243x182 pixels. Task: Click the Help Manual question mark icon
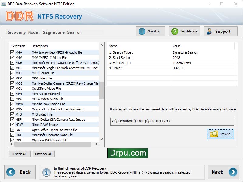[x=175, y=32]
